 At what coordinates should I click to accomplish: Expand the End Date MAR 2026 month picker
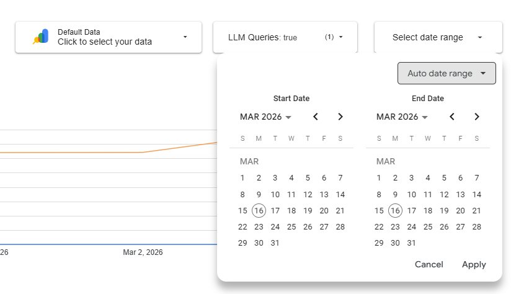[402, 117]
